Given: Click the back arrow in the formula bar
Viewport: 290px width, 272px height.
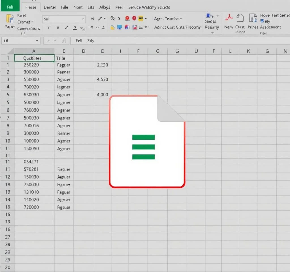Looking at the screenshot, I should 48,41.
